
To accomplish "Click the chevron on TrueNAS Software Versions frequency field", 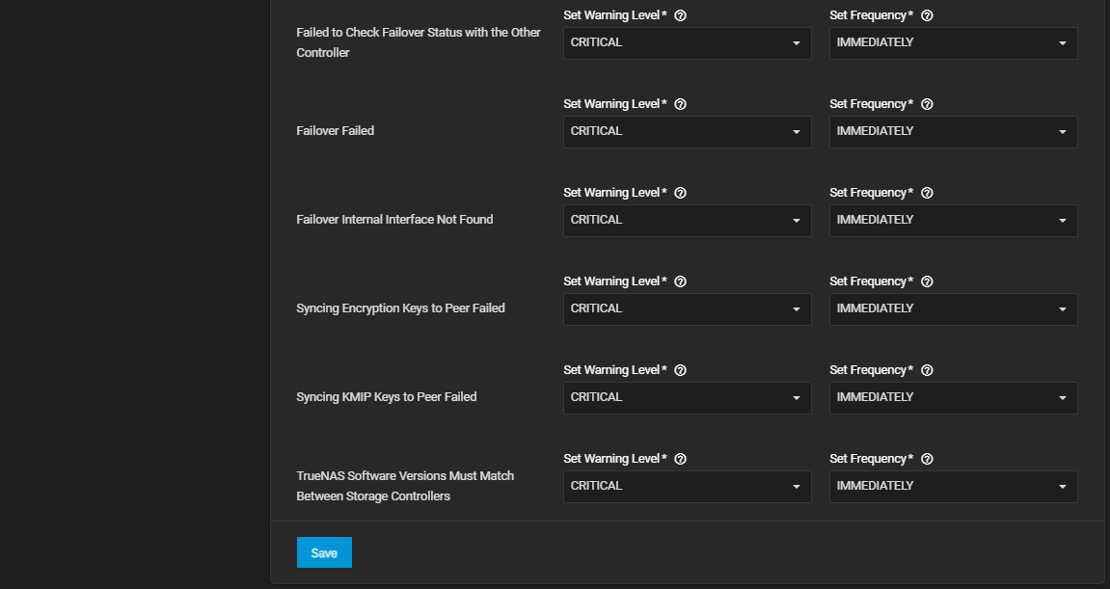I will click(1062, 486).
